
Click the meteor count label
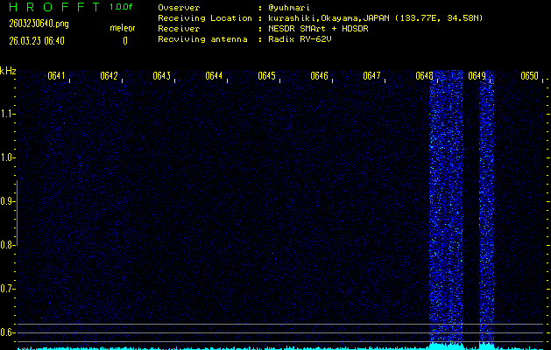pos(123,29)
